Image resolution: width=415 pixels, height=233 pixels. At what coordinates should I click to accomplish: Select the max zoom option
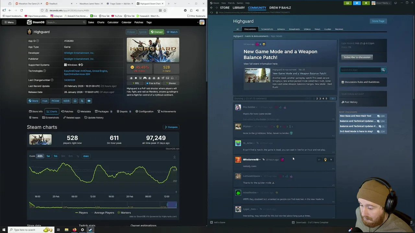[x=86, y=156]
